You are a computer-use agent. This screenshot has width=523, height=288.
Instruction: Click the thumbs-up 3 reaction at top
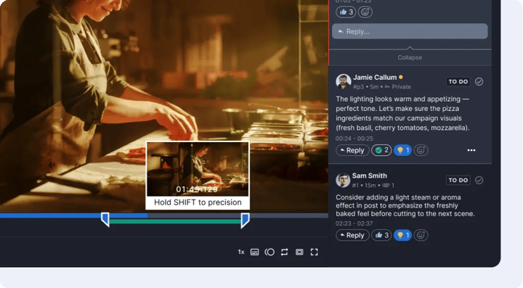pyautogui.click(x=346, y=12)
